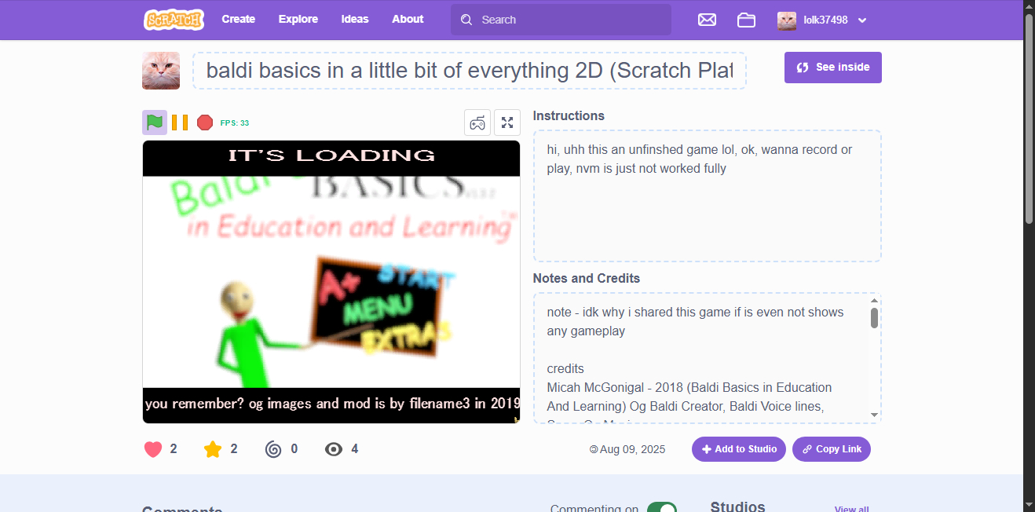The width and height of the screenshot is (1035, 512).
Task: Click the Instructions text box
Action: (x=708, y=196)
